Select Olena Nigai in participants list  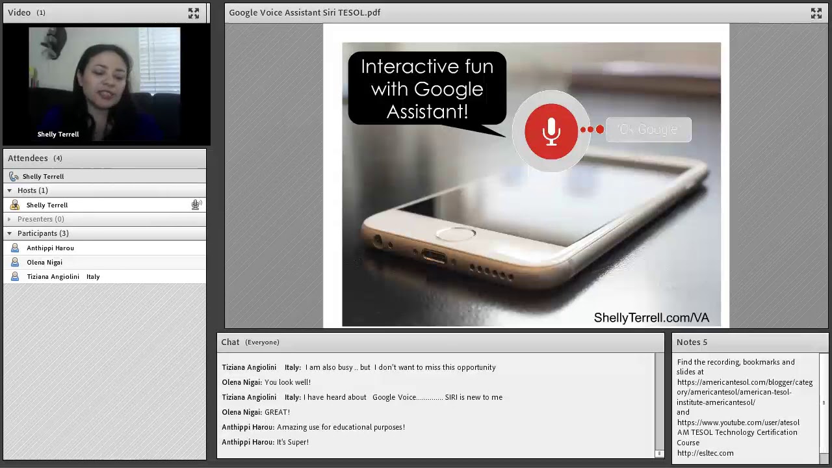(x=105, y=262)
